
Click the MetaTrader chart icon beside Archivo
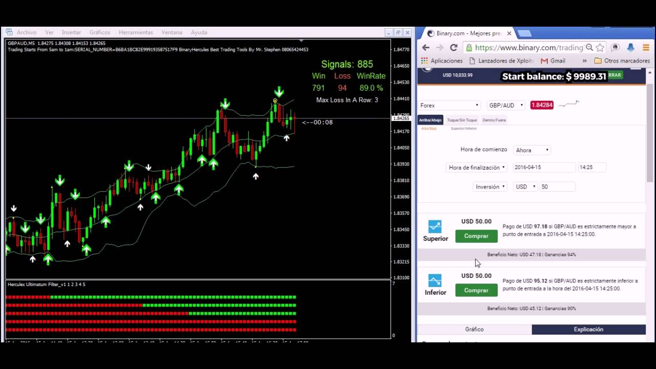pyautogui.click(x=9, y=32)
